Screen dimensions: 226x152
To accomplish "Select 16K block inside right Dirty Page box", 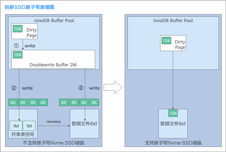I will tap(166, 41).
